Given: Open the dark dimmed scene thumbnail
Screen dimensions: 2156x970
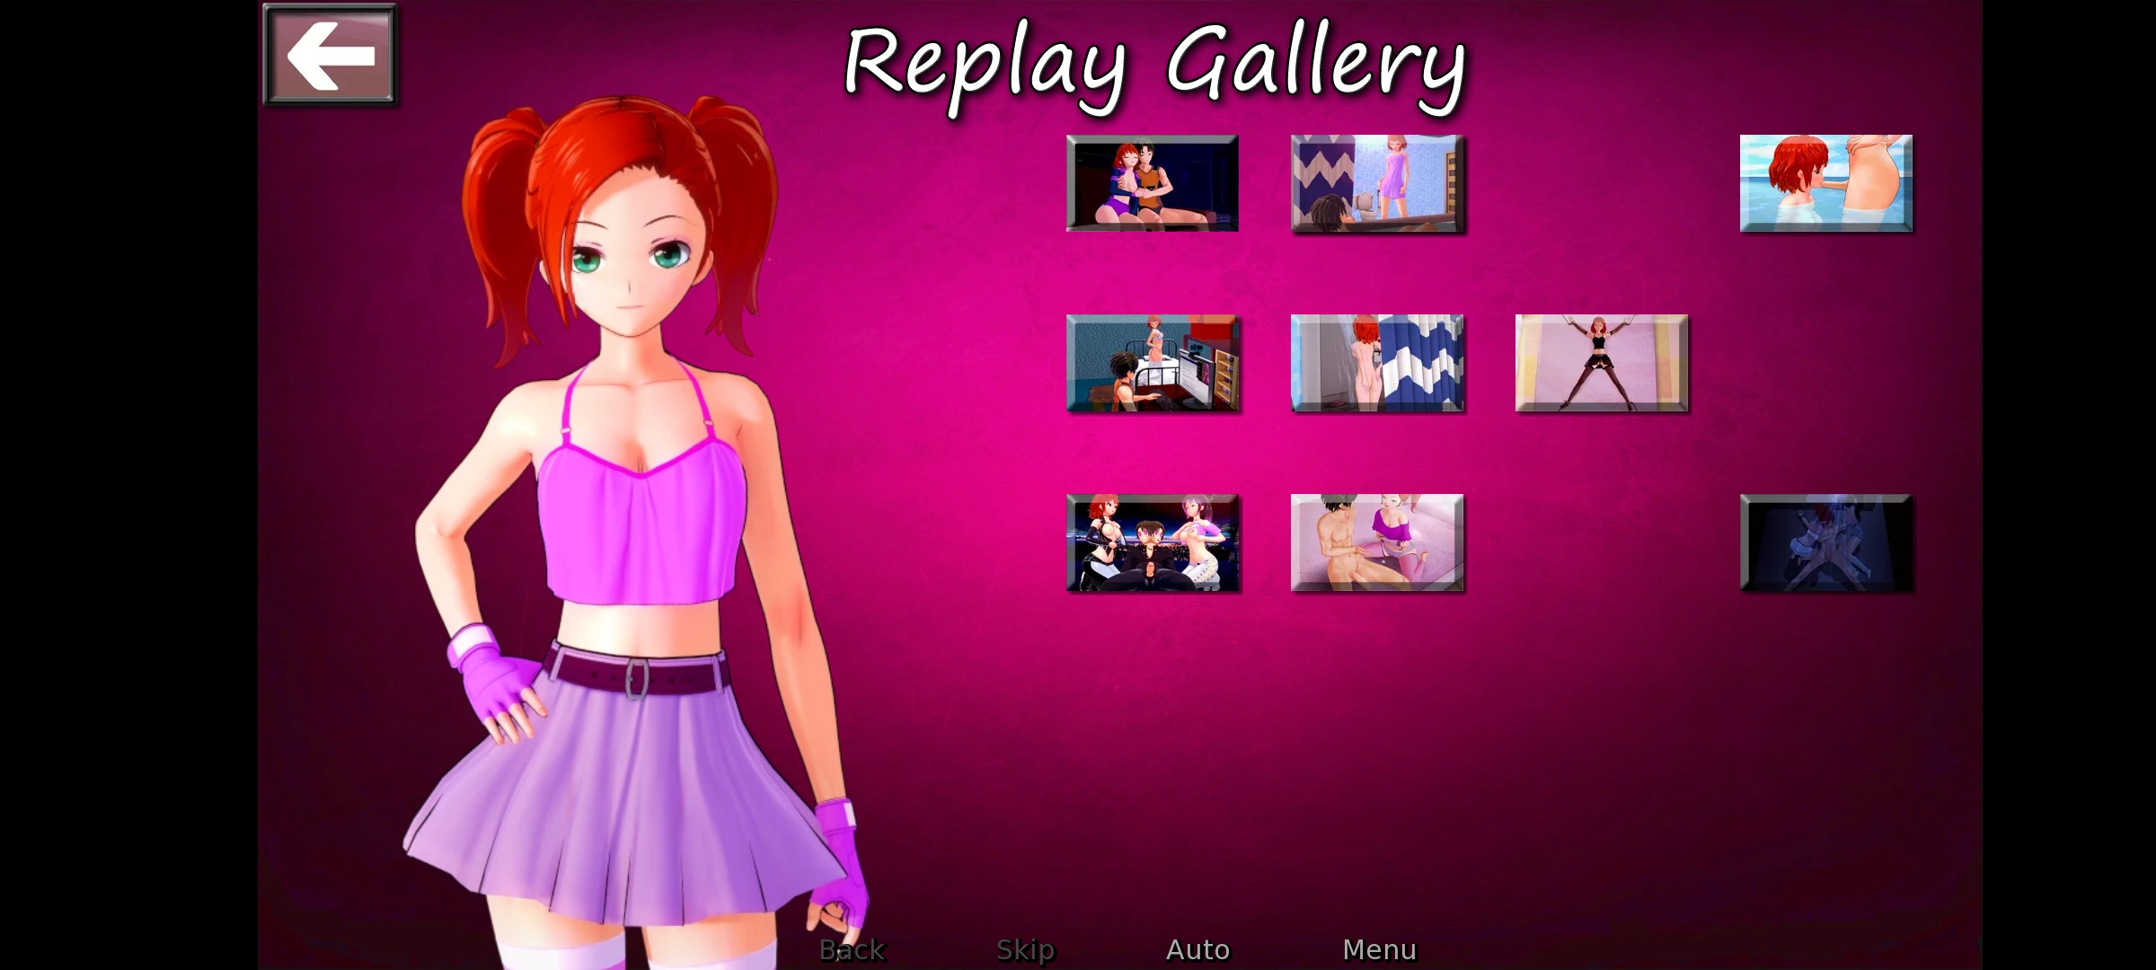Looking at the screenshot, I should (1826, 542).
